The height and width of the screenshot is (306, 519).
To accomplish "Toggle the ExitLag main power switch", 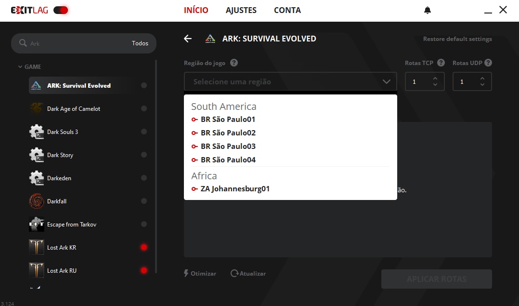I will (x=61, y=10).
